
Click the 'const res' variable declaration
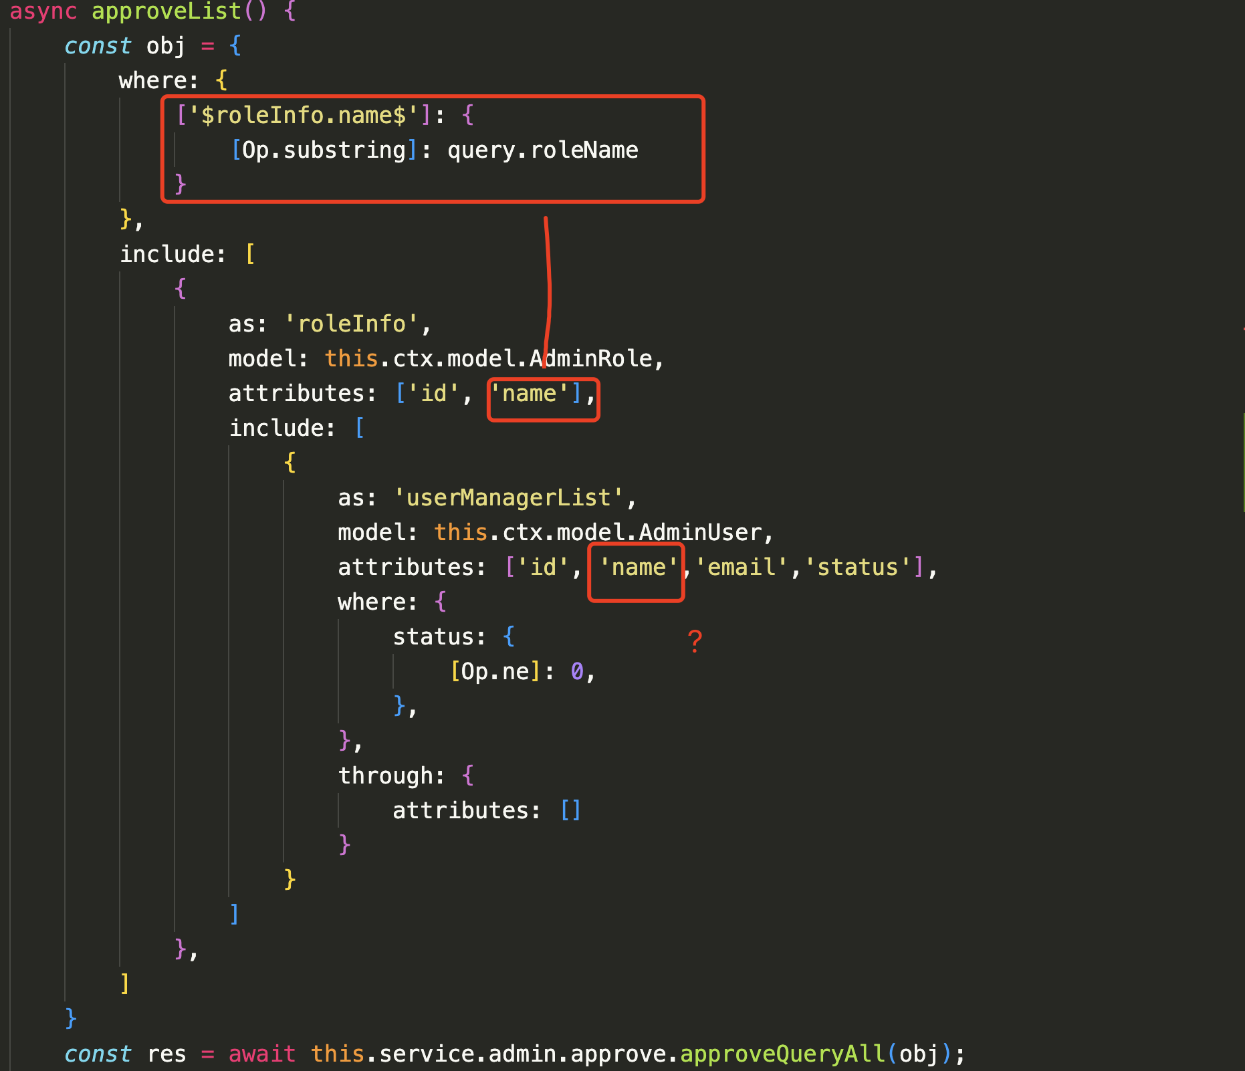coord(125,1054)
